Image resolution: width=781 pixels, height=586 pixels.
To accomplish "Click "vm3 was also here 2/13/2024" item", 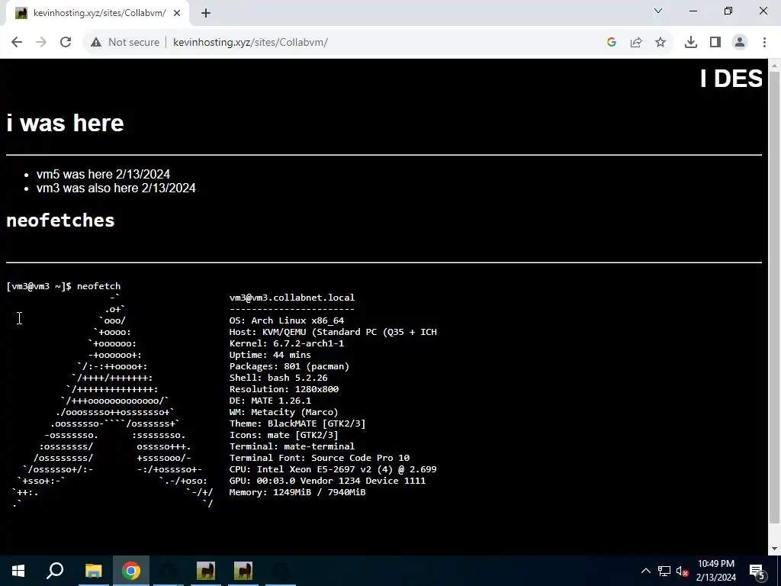I will 116,188.
